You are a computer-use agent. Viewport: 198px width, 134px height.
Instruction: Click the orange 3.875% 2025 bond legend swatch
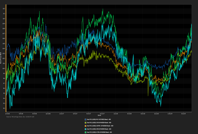(86, 126)
